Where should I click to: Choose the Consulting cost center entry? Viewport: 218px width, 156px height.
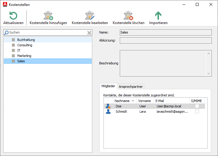click(25, 45)
